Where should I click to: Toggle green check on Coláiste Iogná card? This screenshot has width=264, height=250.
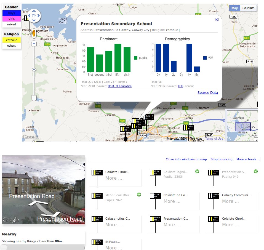click(x=197, y=172)
